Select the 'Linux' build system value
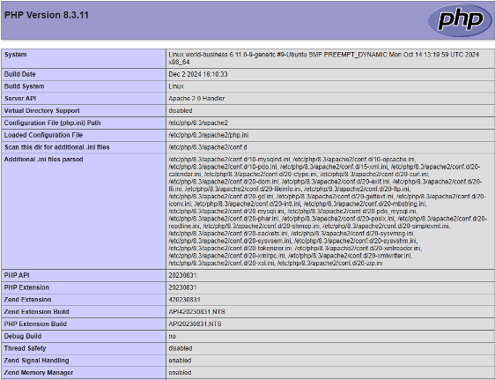The image size is (495, 380). tap(176, 86)
